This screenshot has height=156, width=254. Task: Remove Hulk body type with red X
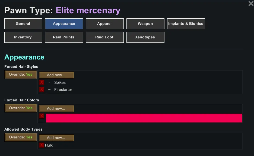[x=42, y=145]
